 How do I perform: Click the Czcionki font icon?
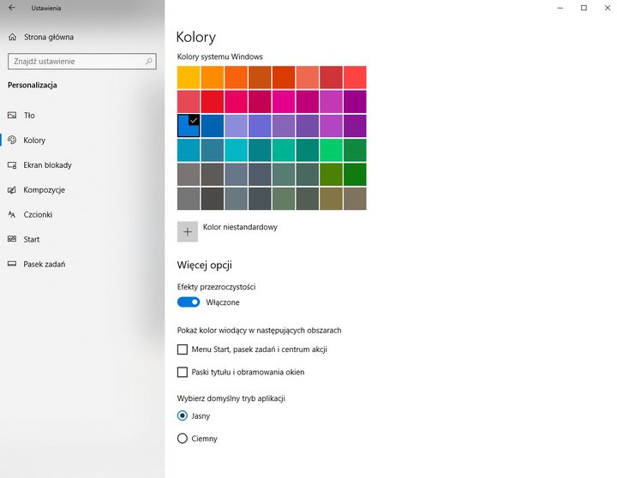tap(12, 214)
